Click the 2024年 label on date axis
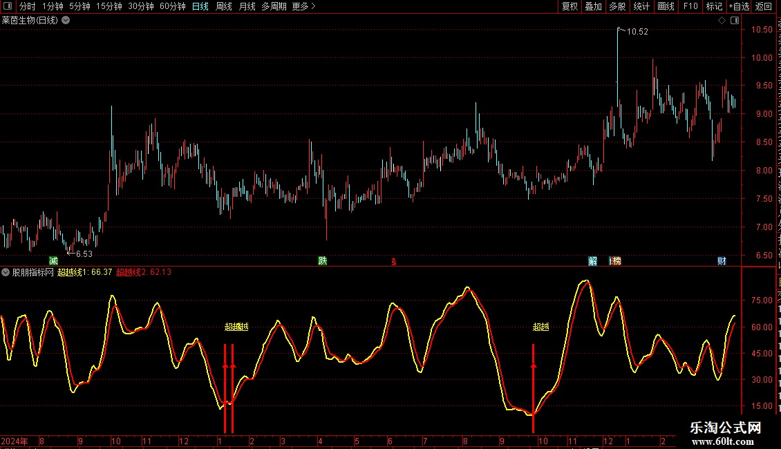The image size is (781, 449). tap(15, 441)
